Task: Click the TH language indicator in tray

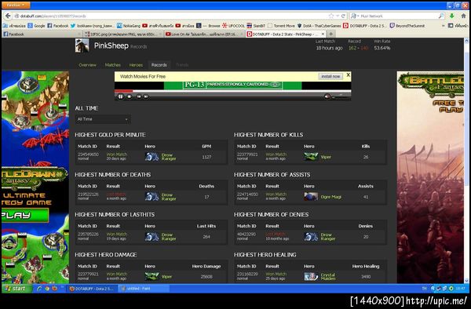Action: point(424,289)
